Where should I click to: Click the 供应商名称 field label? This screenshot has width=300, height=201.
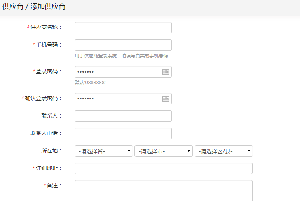click(46, 28)
